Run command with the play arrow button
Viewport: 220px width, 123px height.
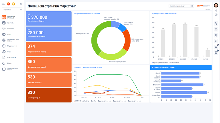192,6
